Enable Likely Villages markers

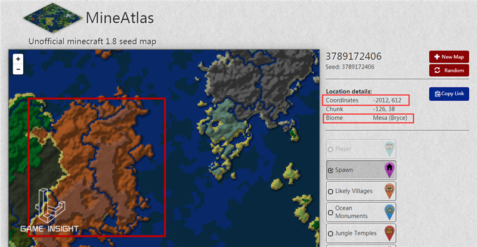pyautogui.click(x=331, y=192)
